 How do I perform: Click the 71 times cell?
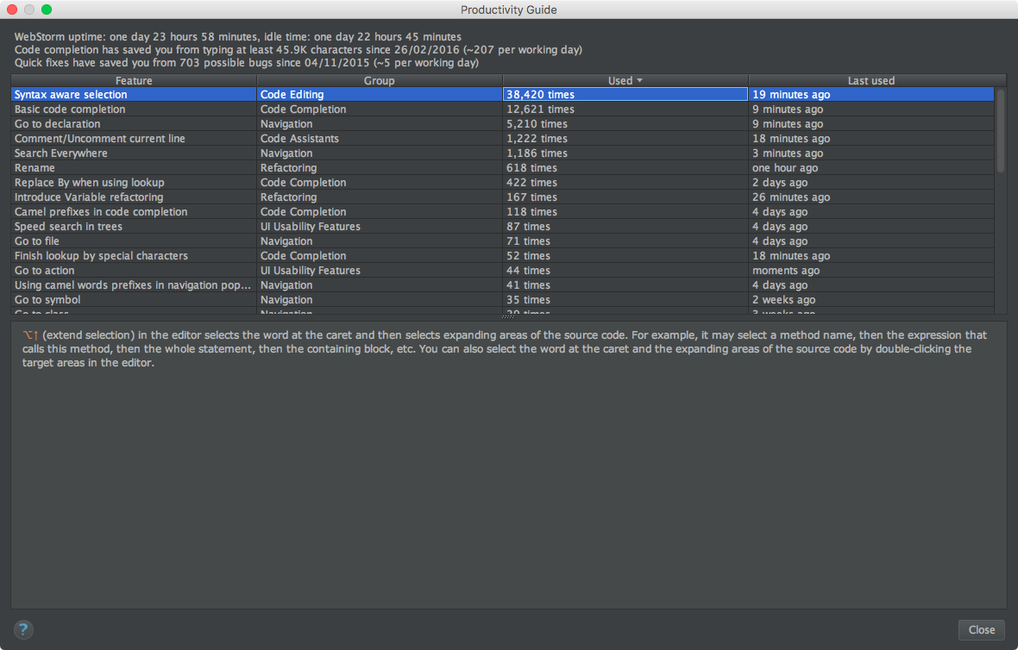click(625, 241)
